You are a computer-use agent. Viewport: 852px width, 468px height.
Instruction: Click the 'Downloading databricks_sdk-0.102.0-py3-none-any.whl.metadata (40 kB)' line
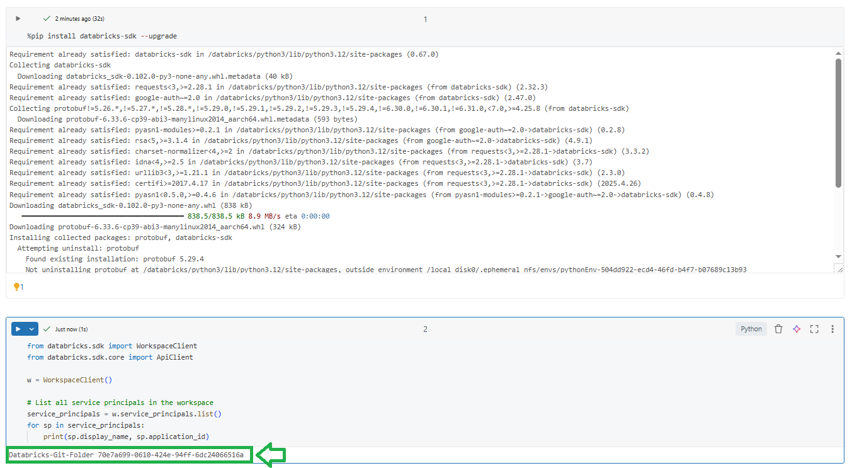click(x=154, y=76)
